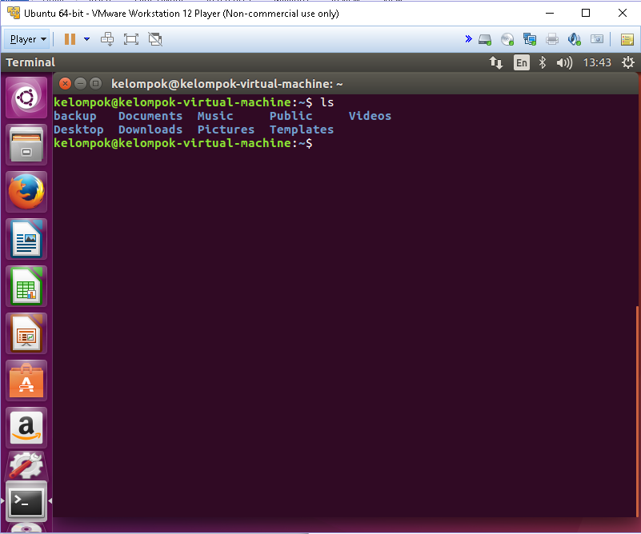
Task: Launch LibreOffice Impress
Action: [x=26, y=333]
